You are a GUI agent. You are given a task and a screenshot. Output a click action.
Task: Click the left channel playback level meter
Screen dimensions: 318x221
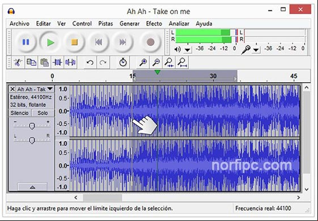tap(206, 32)
